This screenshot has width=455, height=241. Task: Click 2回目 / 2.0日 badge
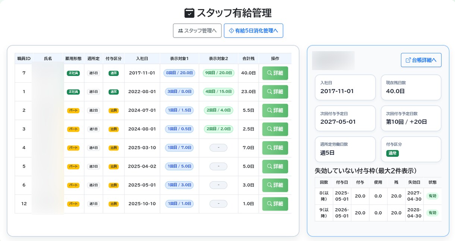(x=219, y=129)
